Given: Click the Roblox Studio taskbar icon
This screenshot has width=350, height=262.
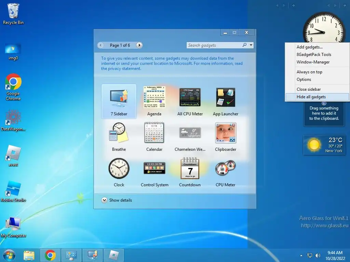Looking at the screenshot, I should click(x=114, y=255).
